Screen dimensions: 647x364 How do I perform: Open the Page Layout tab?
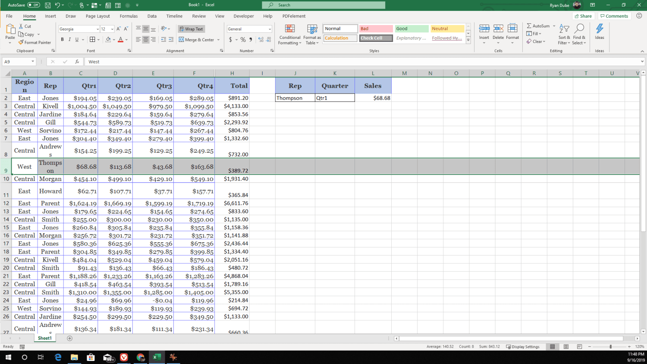click(97, 16)
